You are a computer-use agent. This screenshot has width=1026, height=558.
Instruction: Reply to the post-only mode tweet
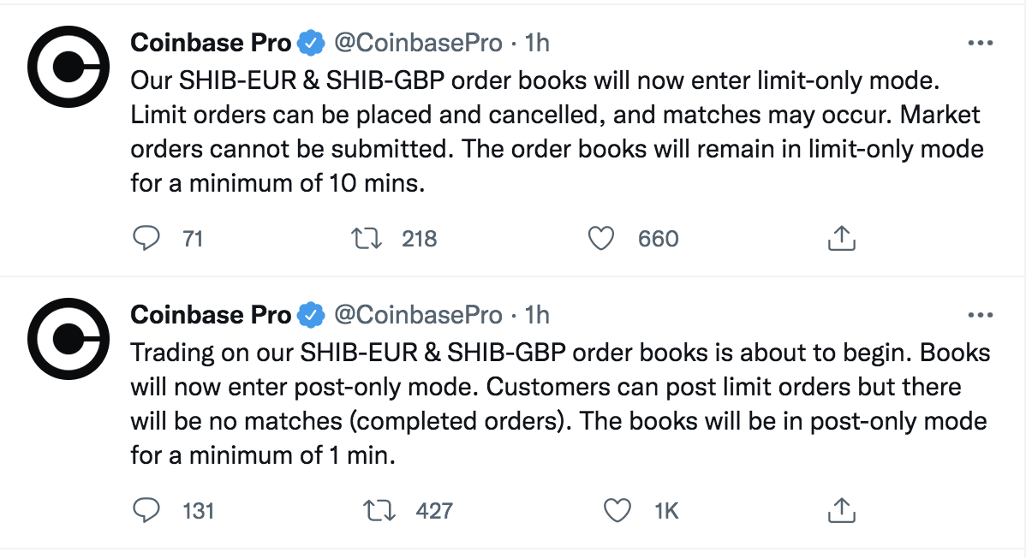pos(148,511)
